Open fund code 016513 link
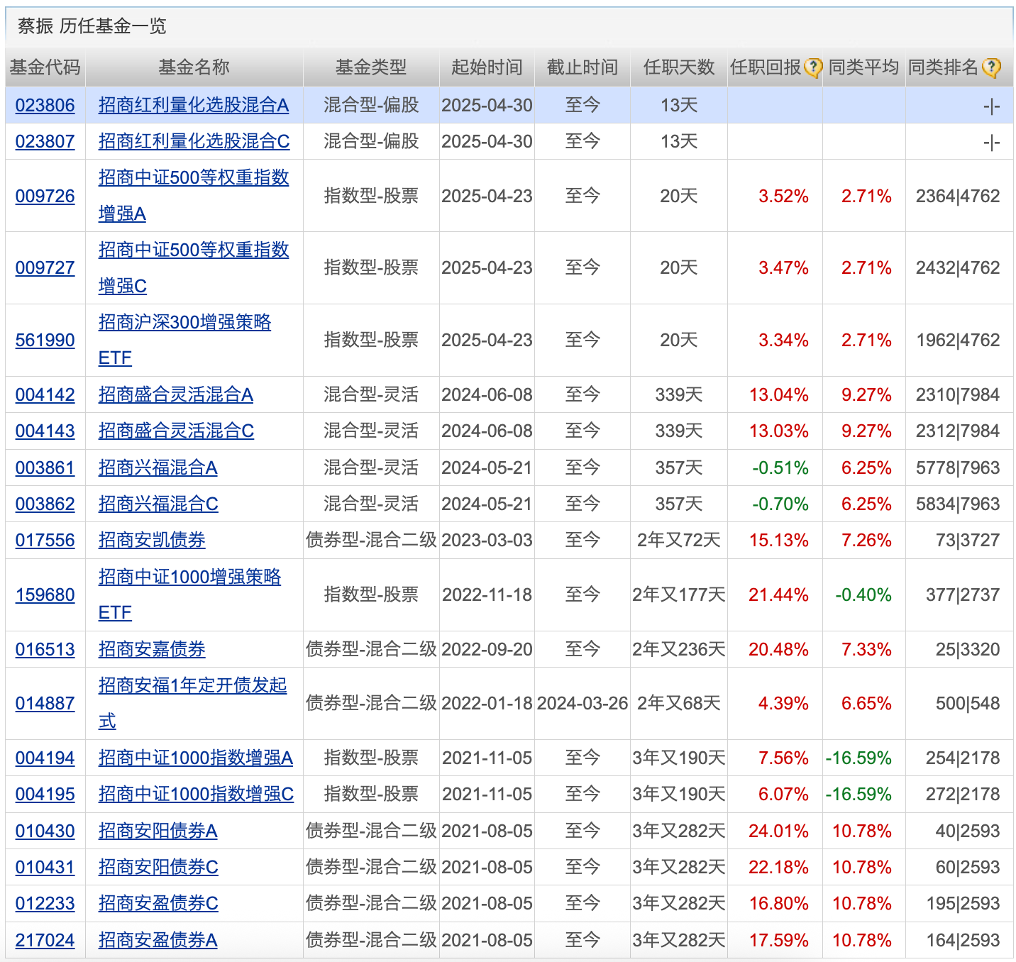The height and width of the screenshot is (962, 1016). pyautogui.click(x=45, y=650)
